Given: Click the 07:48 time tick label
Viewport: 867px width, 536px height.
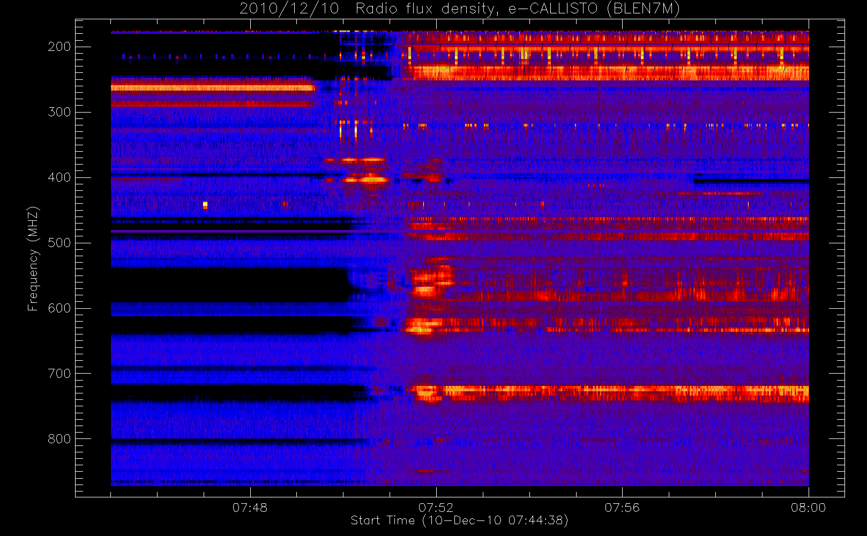Looking at the screenshot, I should pos(250,508).
